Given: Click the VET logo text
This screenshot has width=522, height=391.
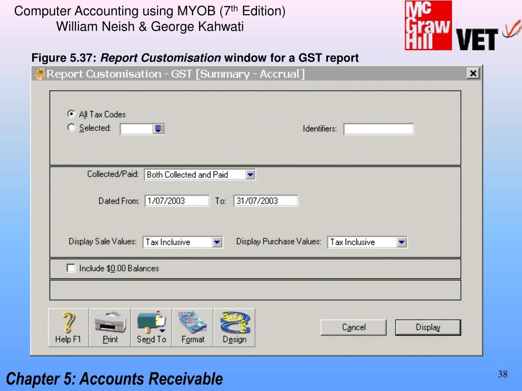Looking at the screenshot, I should [477, 39].
